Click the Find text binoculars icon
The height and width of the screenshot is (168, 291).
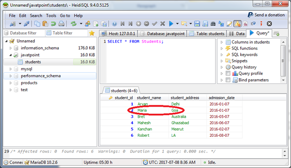[x=213, y=24]
